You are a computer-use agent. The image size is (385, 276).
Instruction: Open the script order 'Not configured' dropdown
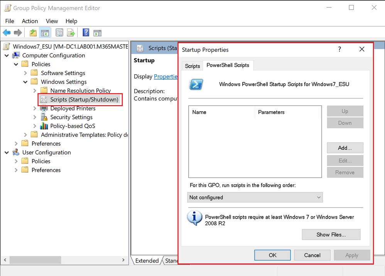[255, 197]
